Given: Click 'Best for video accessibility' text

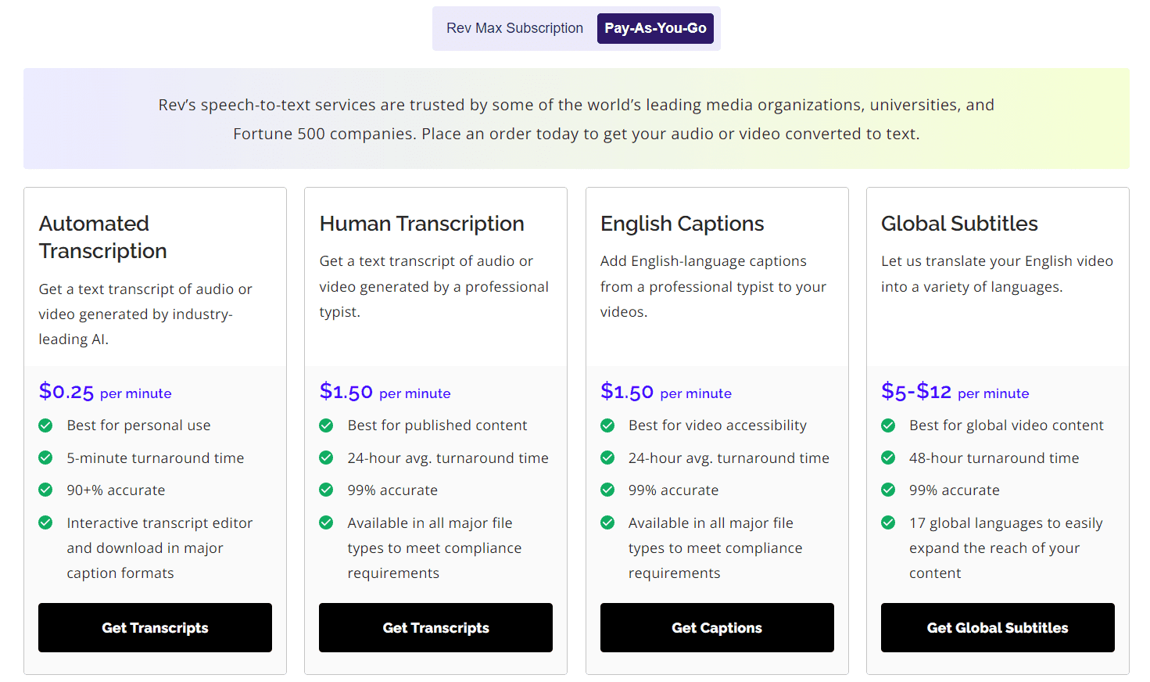Looking at the screenshot, I should pyautogui.click(x=718, y=425).
